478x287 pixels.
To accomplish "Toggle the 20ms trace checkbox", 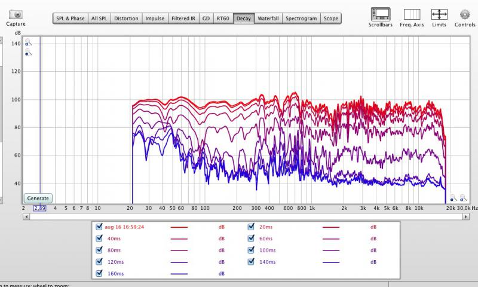I will [x=251, y=227].
